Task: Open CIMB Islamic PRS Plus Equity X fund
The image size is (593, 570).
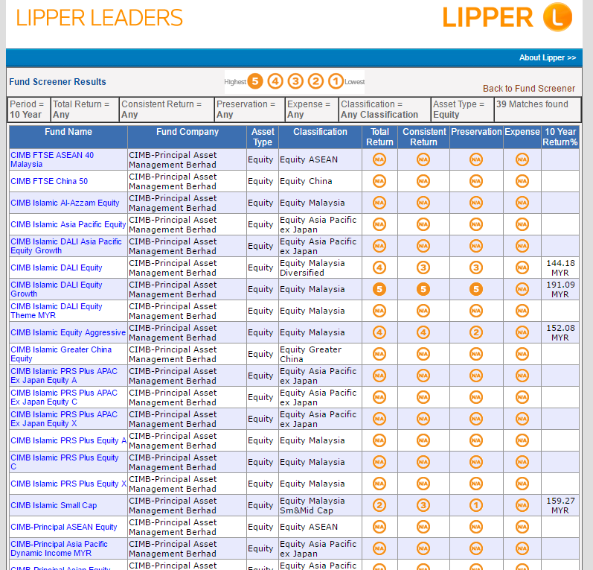Action: 68,484
